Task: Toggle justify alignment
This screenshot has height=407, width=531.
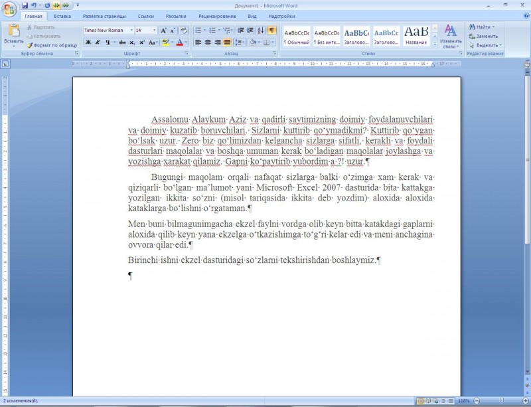Action: click(227, 42)
